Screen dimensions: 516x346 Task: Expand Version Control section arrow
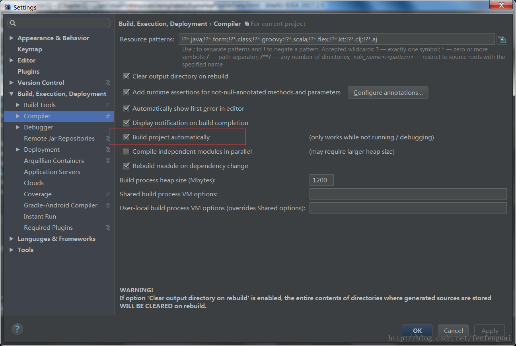tap(11, 83)
